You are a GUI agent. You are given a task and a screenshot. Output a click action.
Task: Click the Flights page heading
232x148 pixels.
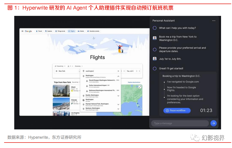point(97,57)
